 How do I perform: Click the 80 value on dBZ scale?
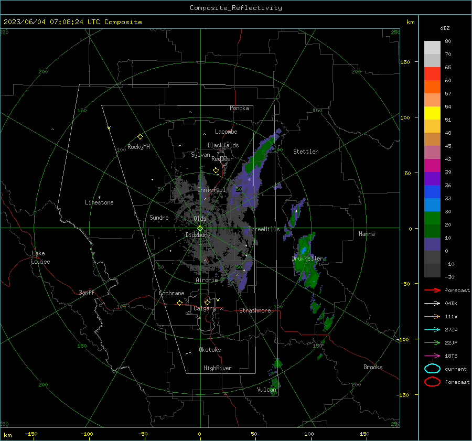(448, 41)
